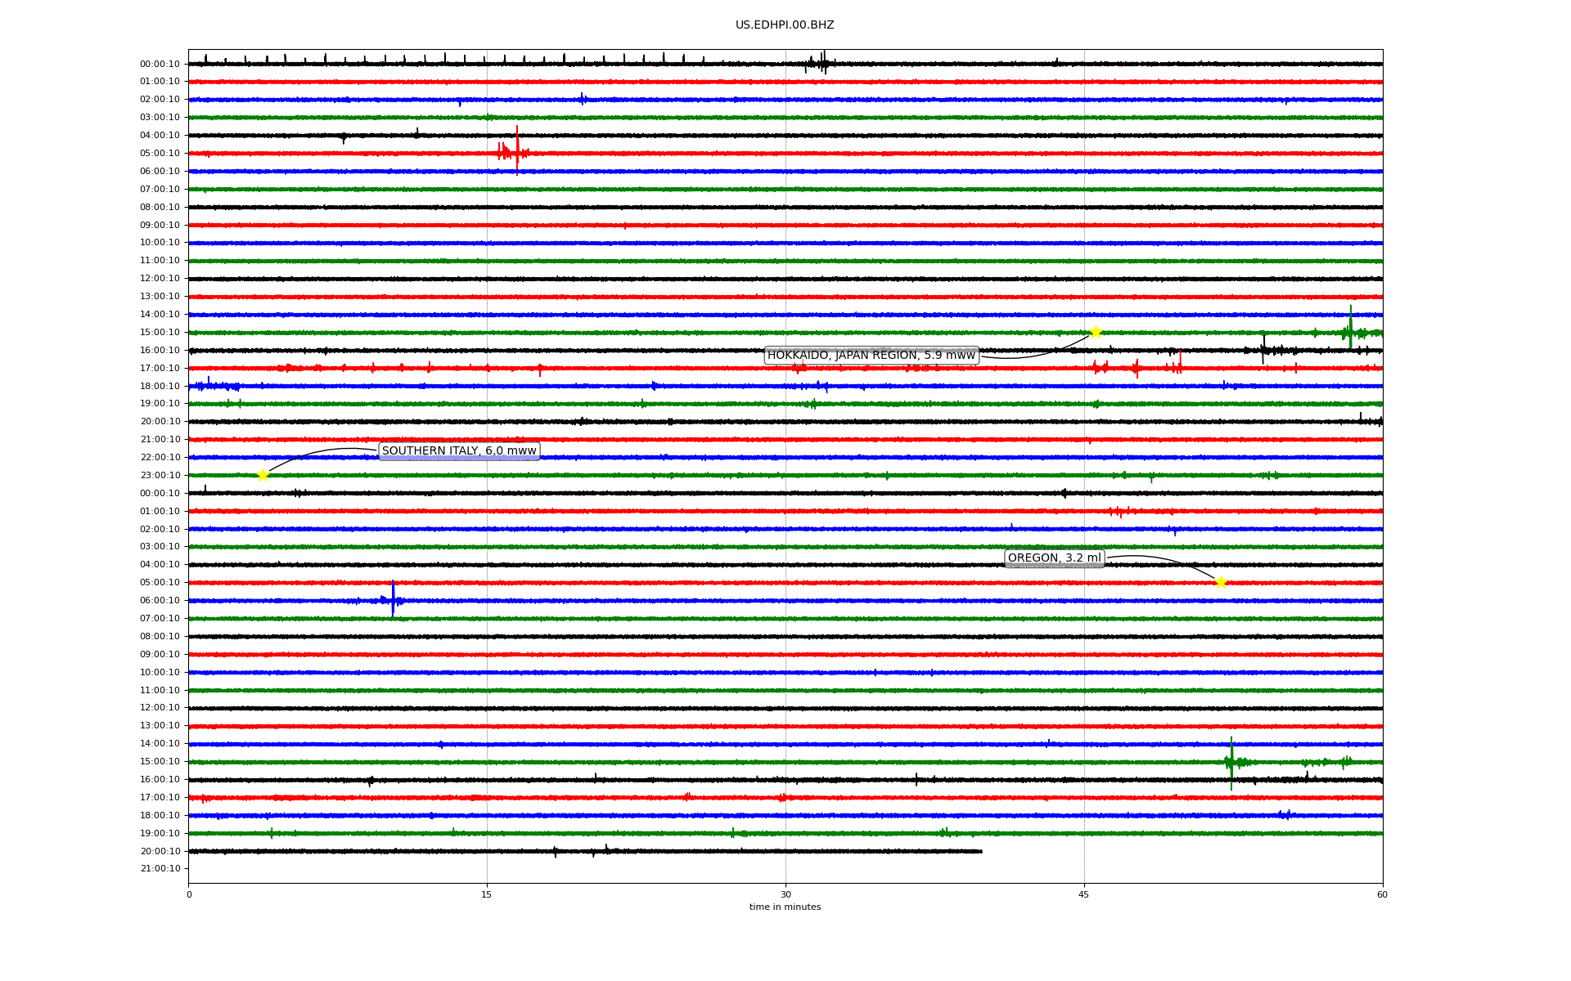Click the end of the last black 20:00:10 trace
1571x981 pixels.
click(x=980, y=851)
